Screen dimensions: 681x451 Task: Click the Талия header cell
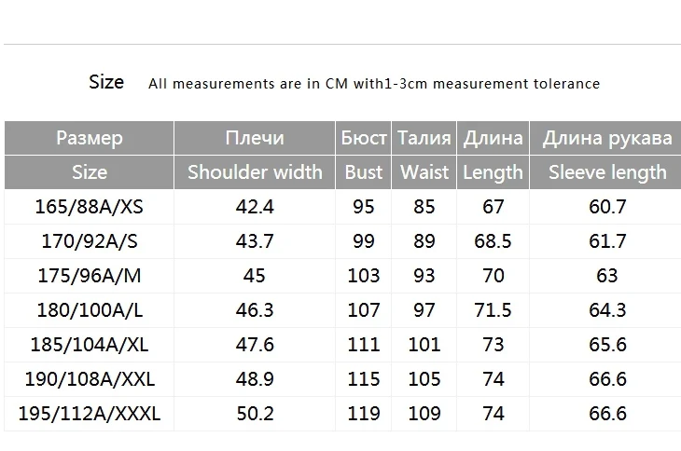(424, 138)
